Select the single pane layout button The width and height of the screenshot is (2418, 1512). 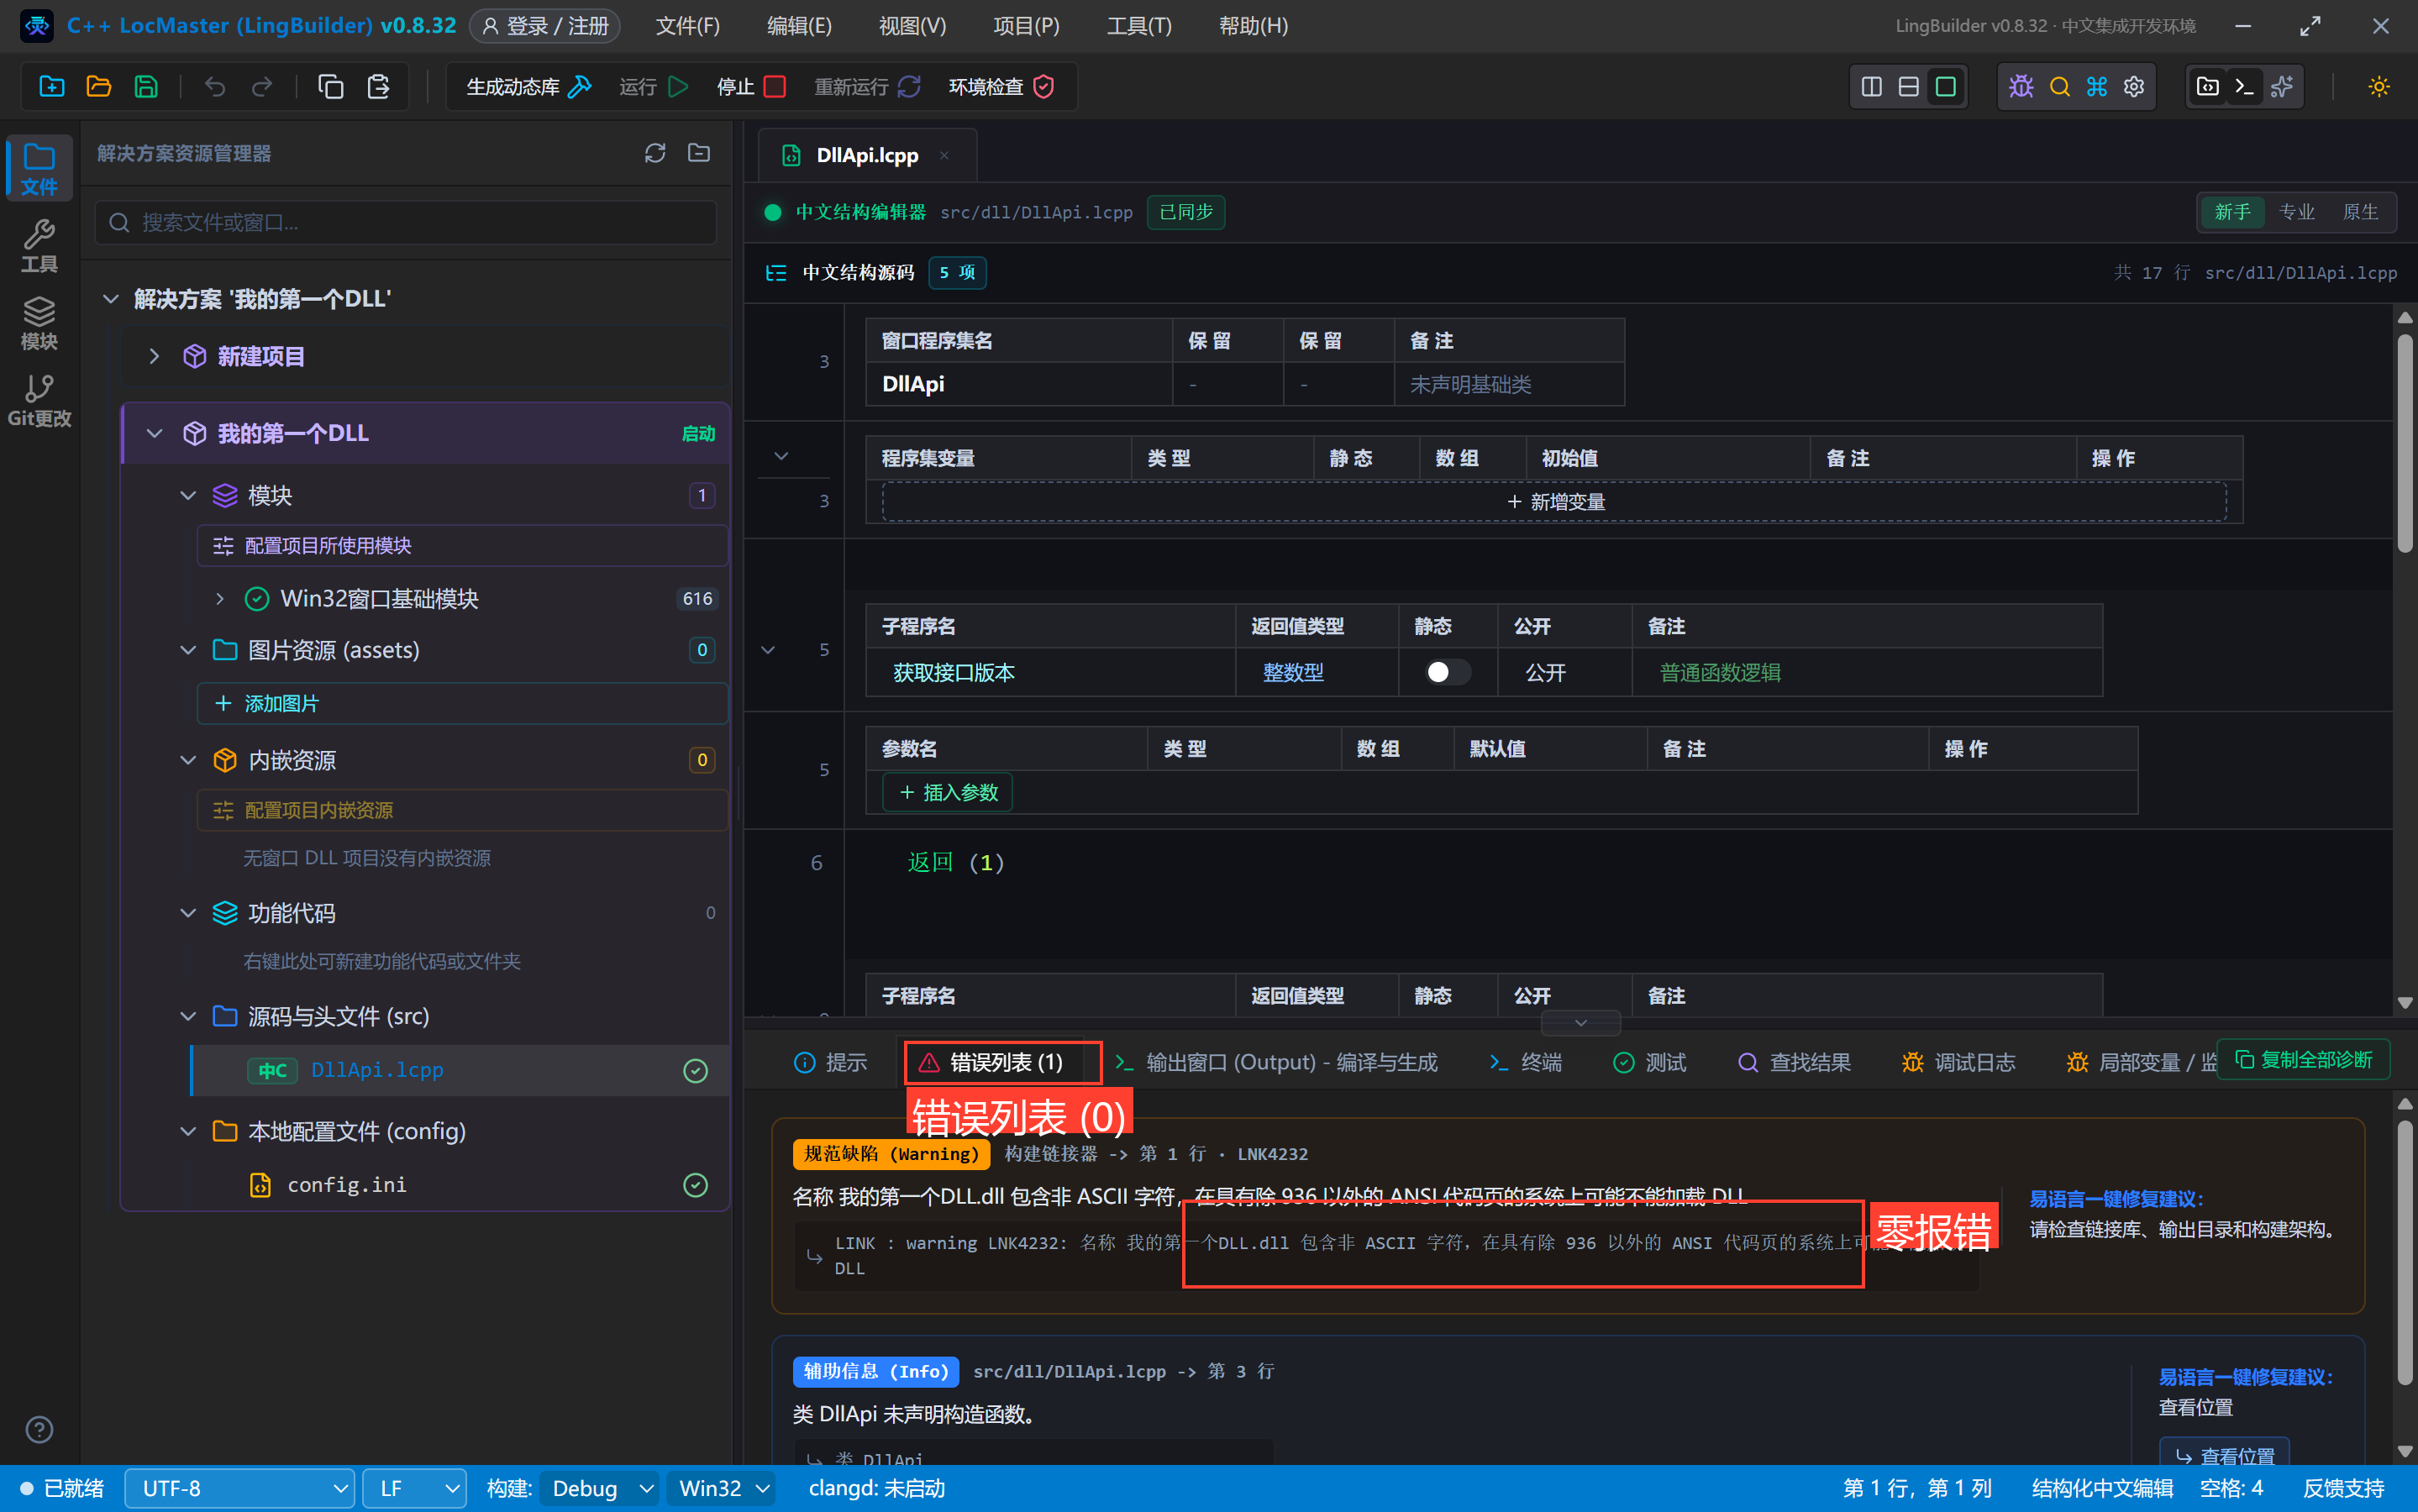1946,87
